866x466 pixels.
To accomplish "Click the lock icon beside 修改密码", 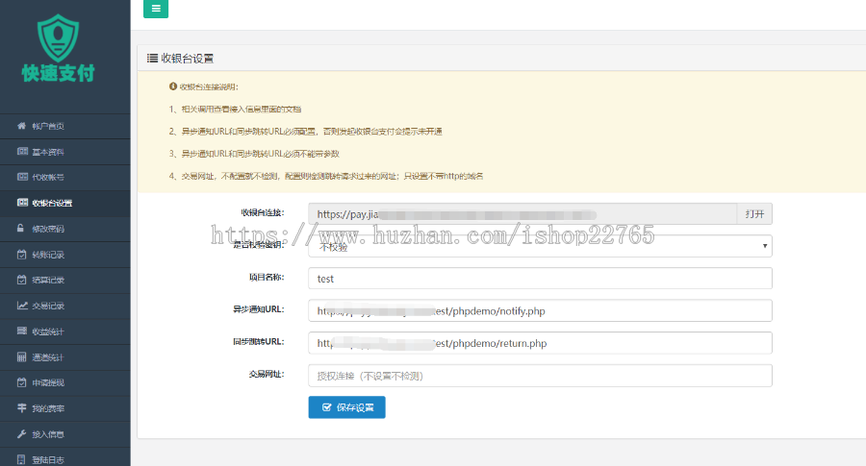I will (x=20, y=229).
